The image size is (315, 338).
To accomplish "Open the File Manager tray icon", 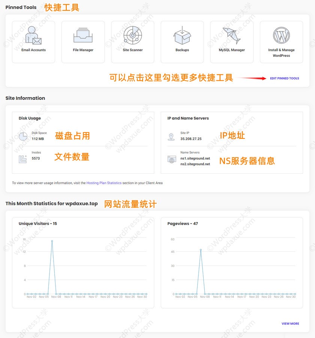I will point(83,35).
